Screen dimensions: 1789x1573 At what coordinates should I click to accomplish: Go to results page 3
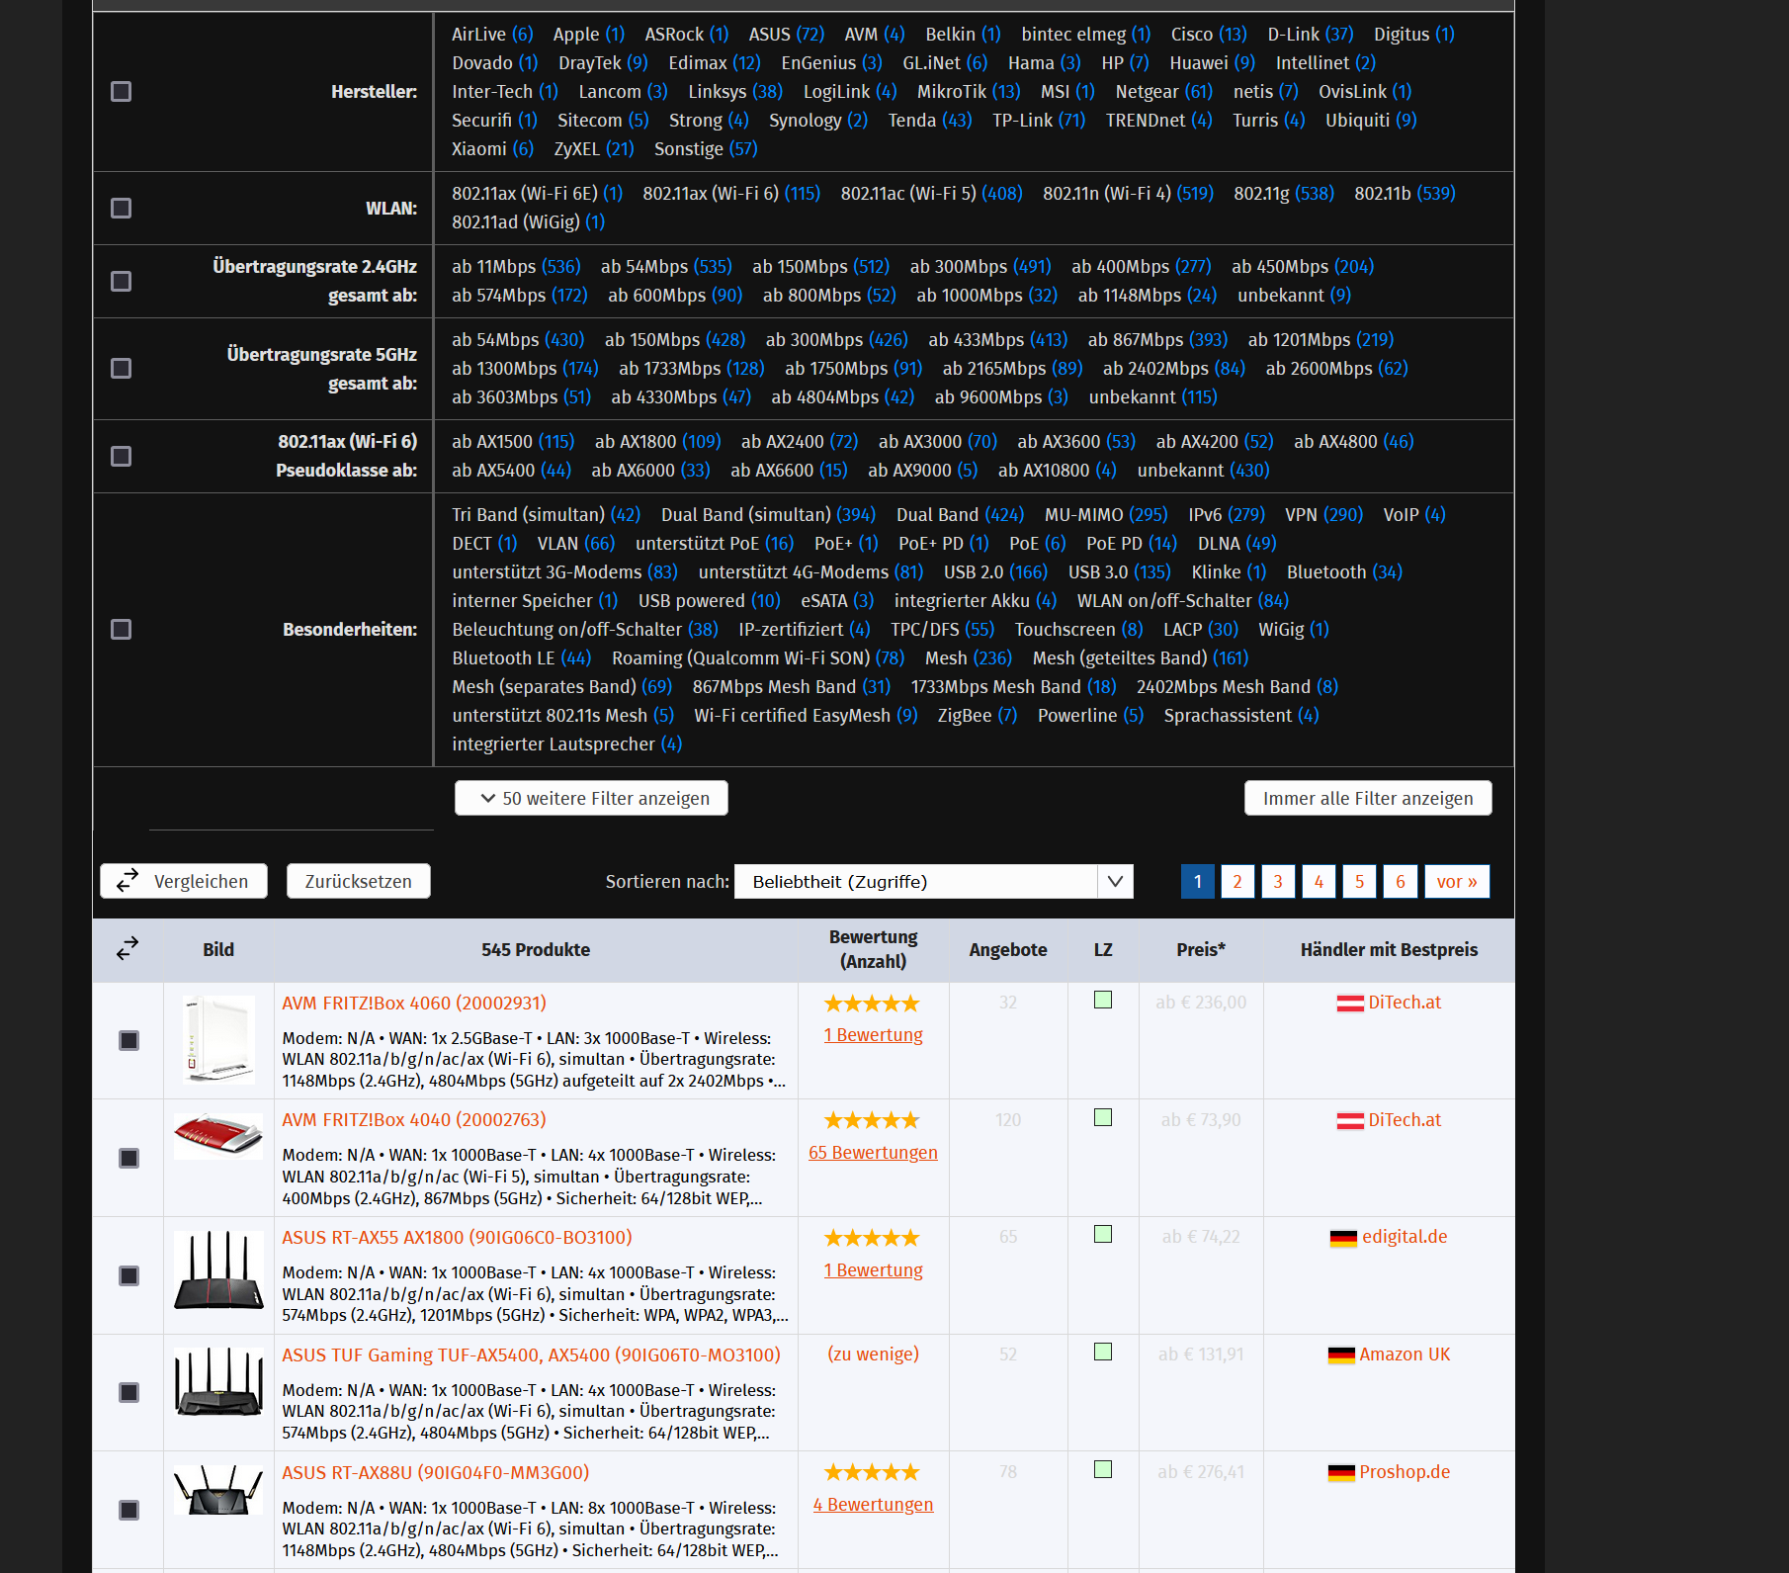click(1278, 881)
